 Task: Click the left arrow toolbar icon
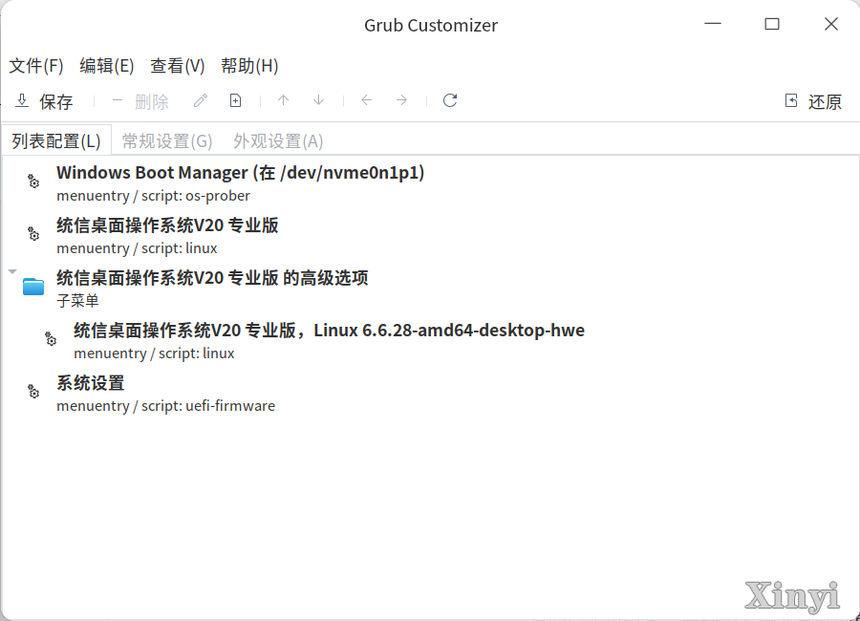pos(366,100)
